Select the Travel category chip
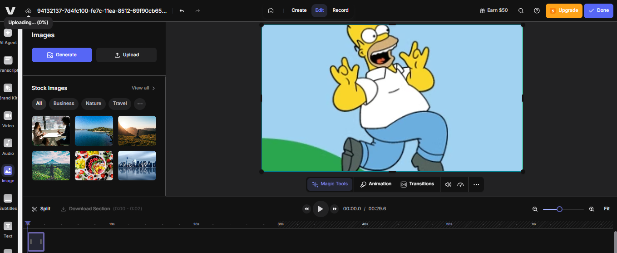The image size is (617, 253). [120, 104]
